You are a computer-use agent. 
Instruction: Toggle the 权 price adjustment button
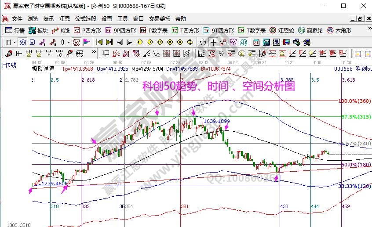pyautogui.click(x=232, y=42)
